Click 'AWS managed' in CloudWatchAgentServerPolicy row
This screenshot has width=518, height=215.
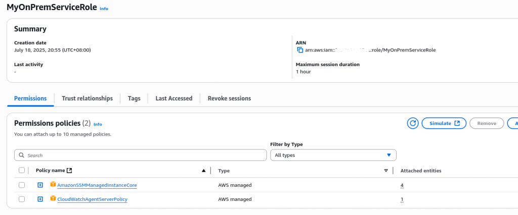pyautogui.click(x=235, y=199)
